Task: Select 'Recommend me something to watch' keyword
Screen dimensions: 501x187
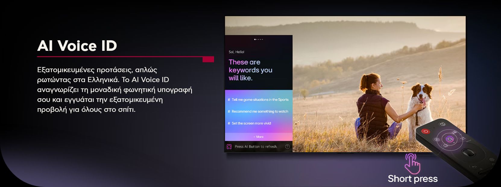Action: point(258,112)
